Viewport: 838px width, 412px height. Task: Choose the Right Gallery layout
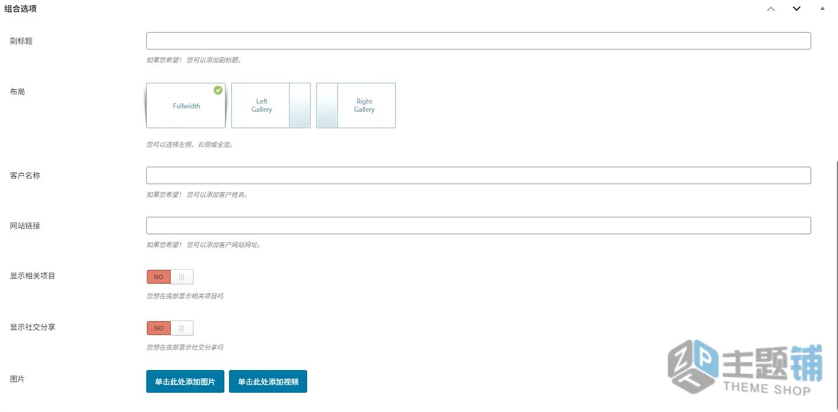pos(356,105)
